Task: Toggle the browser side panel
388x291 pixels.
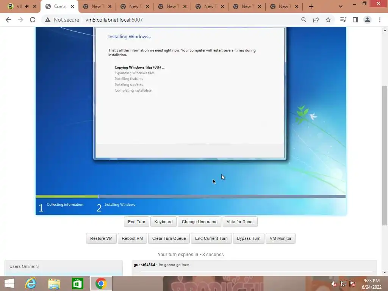Action: click(x=355, y=20)
